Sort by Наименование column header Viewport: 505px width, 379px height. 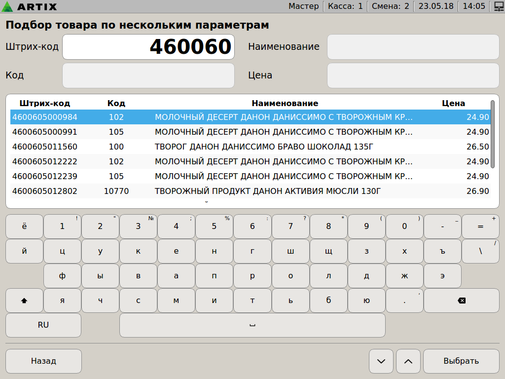click(x=285, y=103)
